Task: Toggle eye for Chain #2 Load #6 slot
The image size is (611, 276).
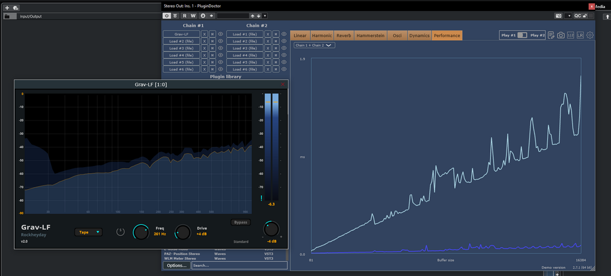Action: [284, 69]
